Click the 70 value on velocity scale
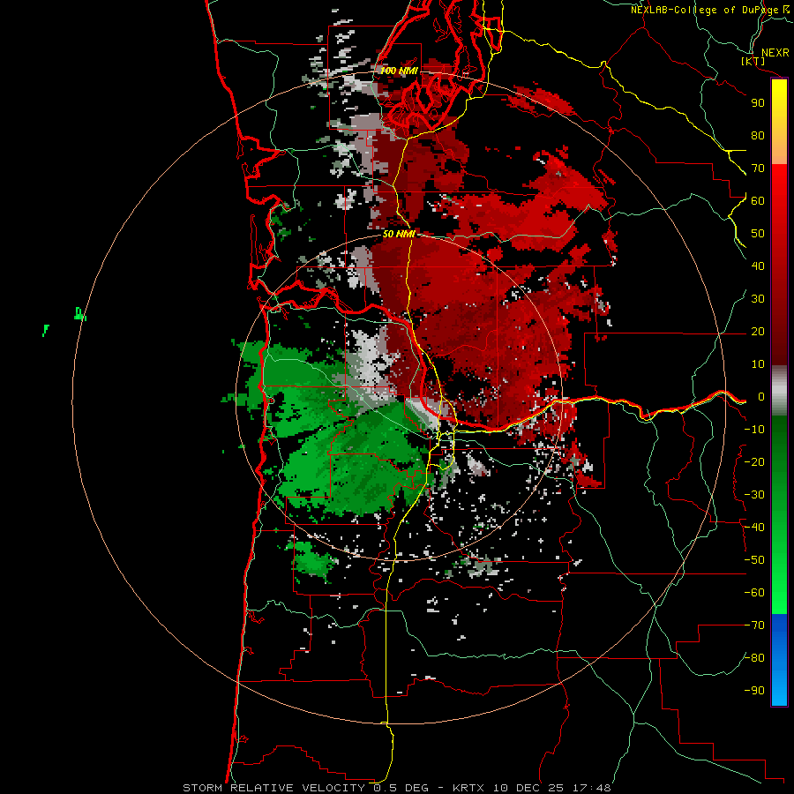The width and height of the screenshot is (794, 794). (x=758, y=169)
